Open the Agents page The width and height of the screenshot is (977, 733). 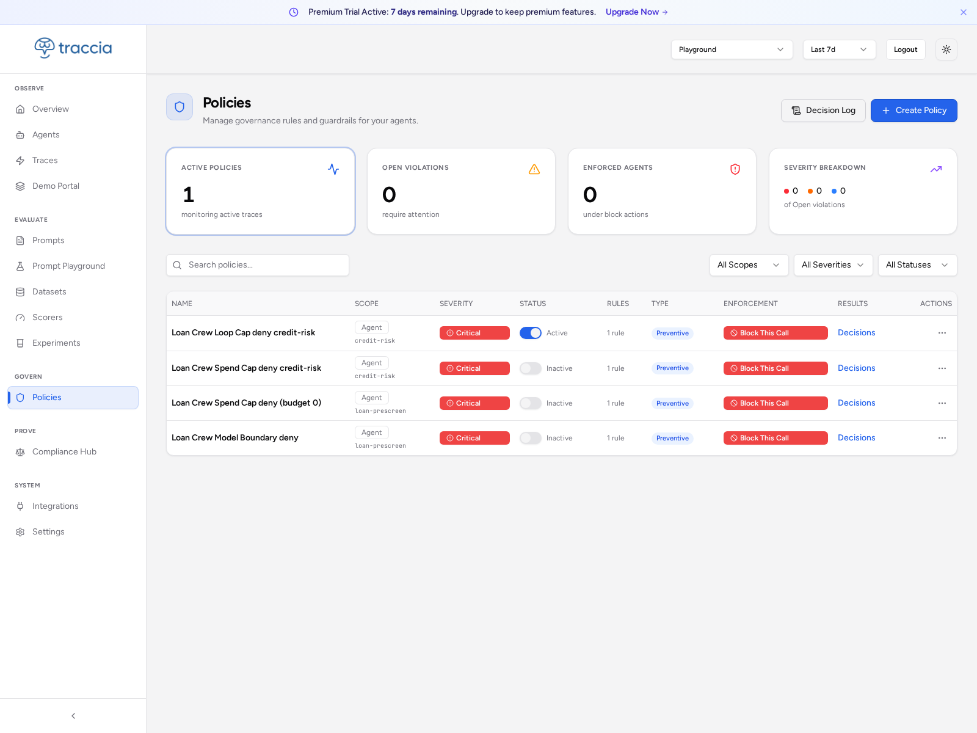[73, 134]
